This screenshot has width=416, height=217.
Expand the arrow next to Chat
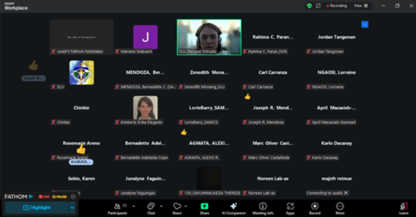161,206
